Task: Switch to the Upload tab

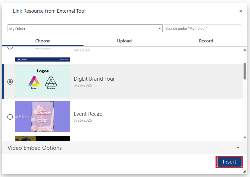Action: (x=124, y=41)
